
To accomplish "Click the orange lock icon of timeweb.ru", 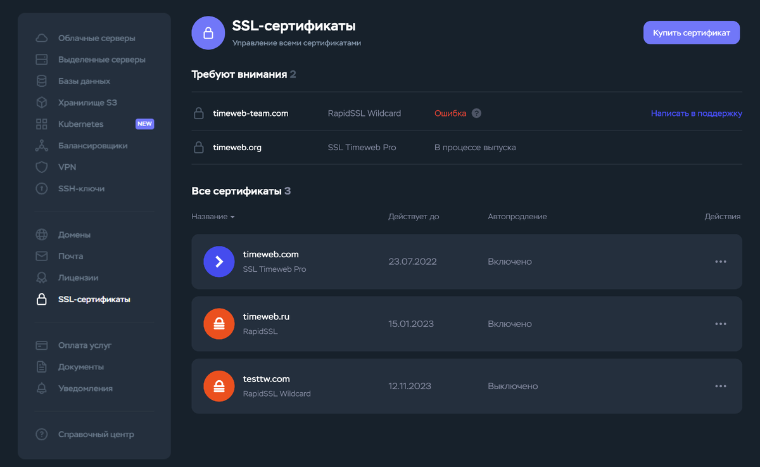I will tap(219, 324).
